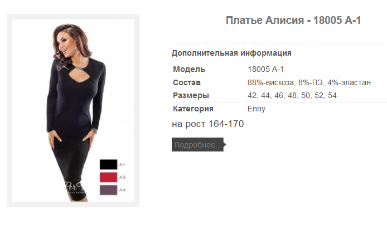Click the на рост 164-170 text
The width and height of the screenshot is (387, 230).
[208, 124]
